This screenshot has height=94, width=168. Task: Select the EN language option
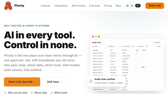138,6
